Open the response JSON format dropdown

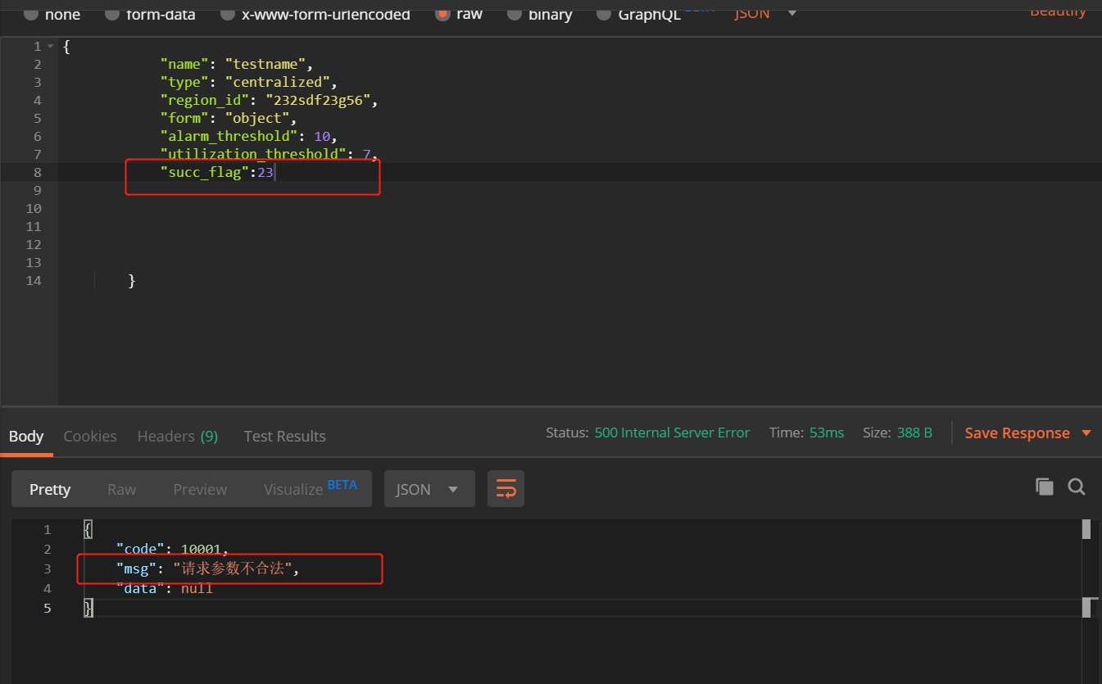429,489
